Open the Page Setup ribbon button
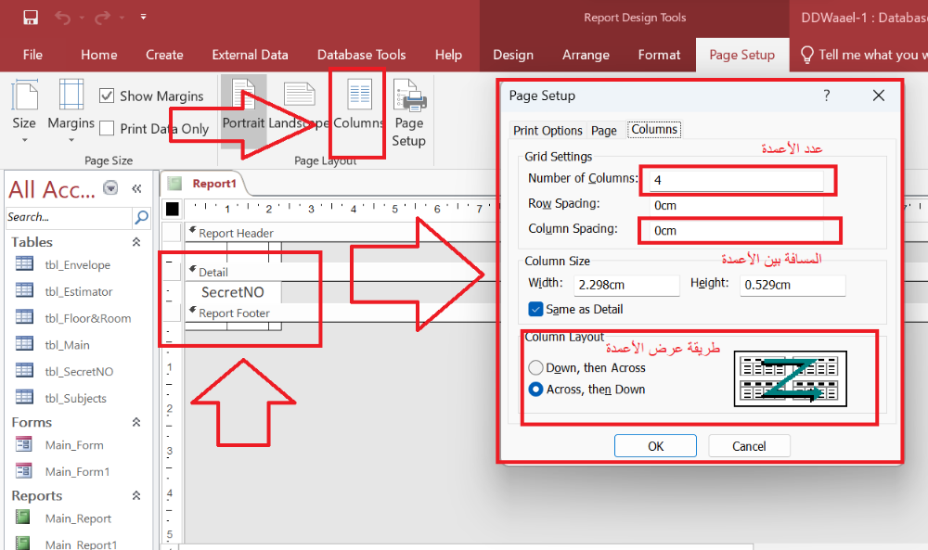The image size is (928, 550). click(x=409, y=113)
